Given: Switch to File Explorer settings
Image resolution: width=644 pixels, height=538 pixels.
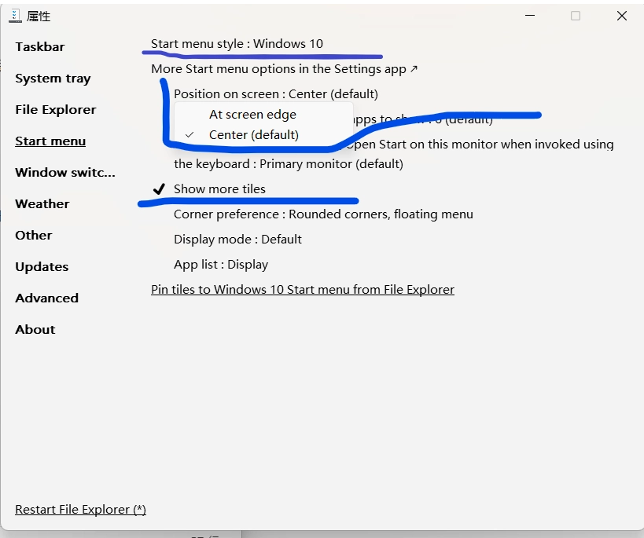Looking at the screenshot, I should [x=55, y=110].
